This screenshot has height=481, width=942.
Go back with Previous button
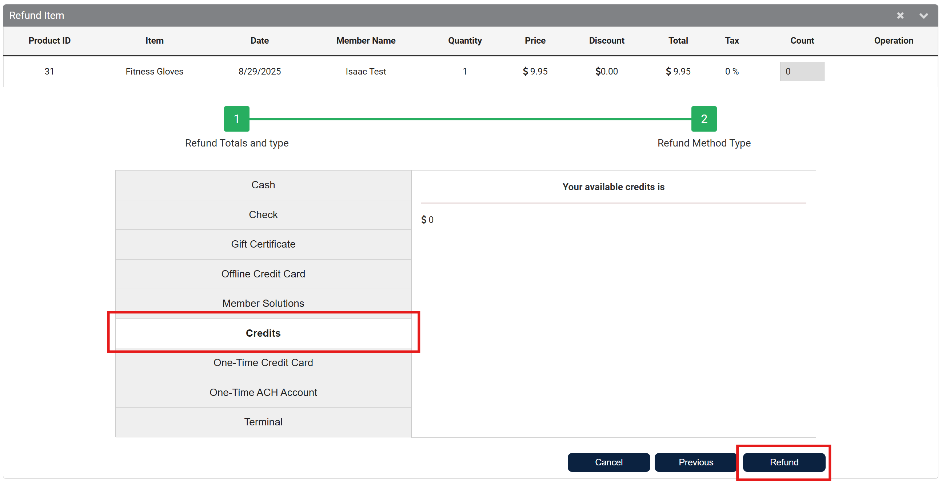[x=695, y=462]
